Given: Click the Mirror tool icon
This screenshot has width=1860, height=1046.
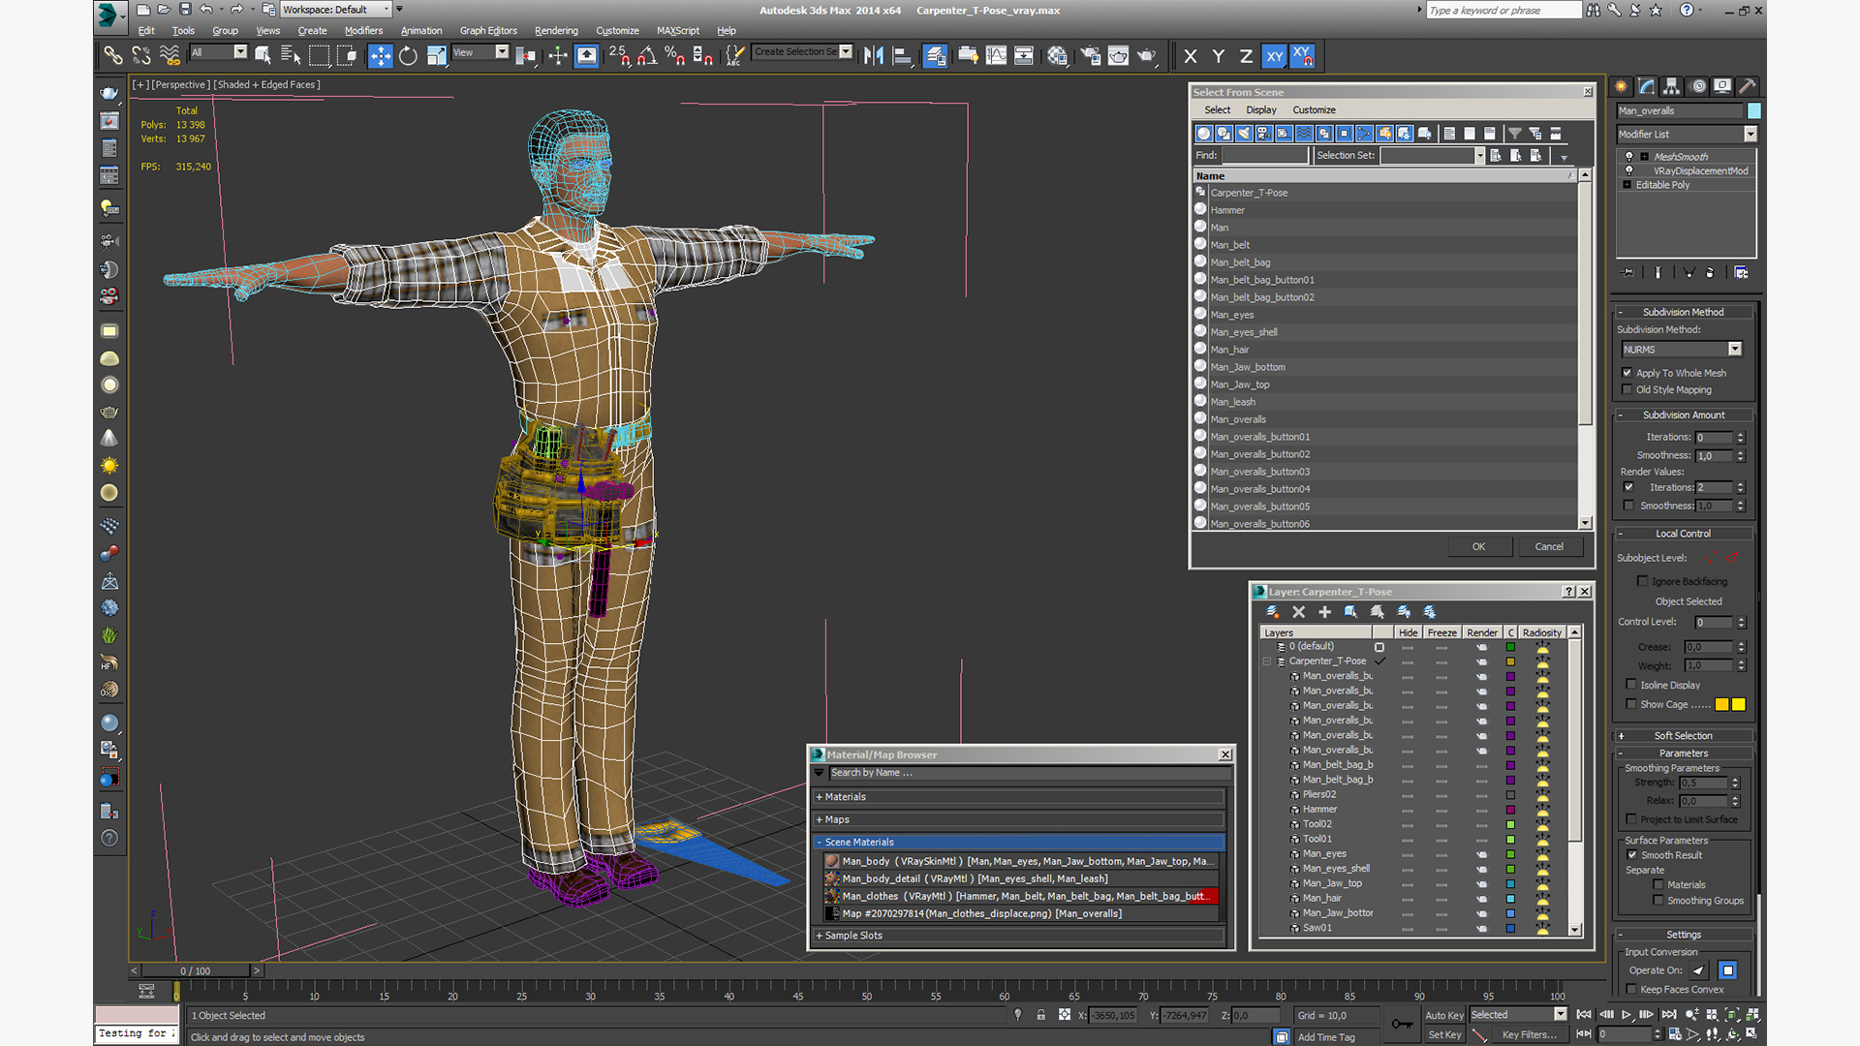Looking at the screenshot, I should (874, 56).
